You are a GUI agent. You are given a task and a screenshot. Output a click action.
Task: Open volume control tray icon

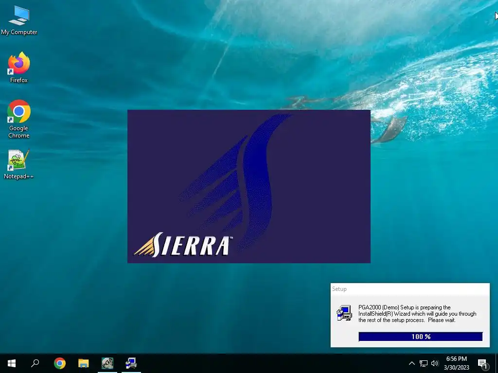pos(435,363)
